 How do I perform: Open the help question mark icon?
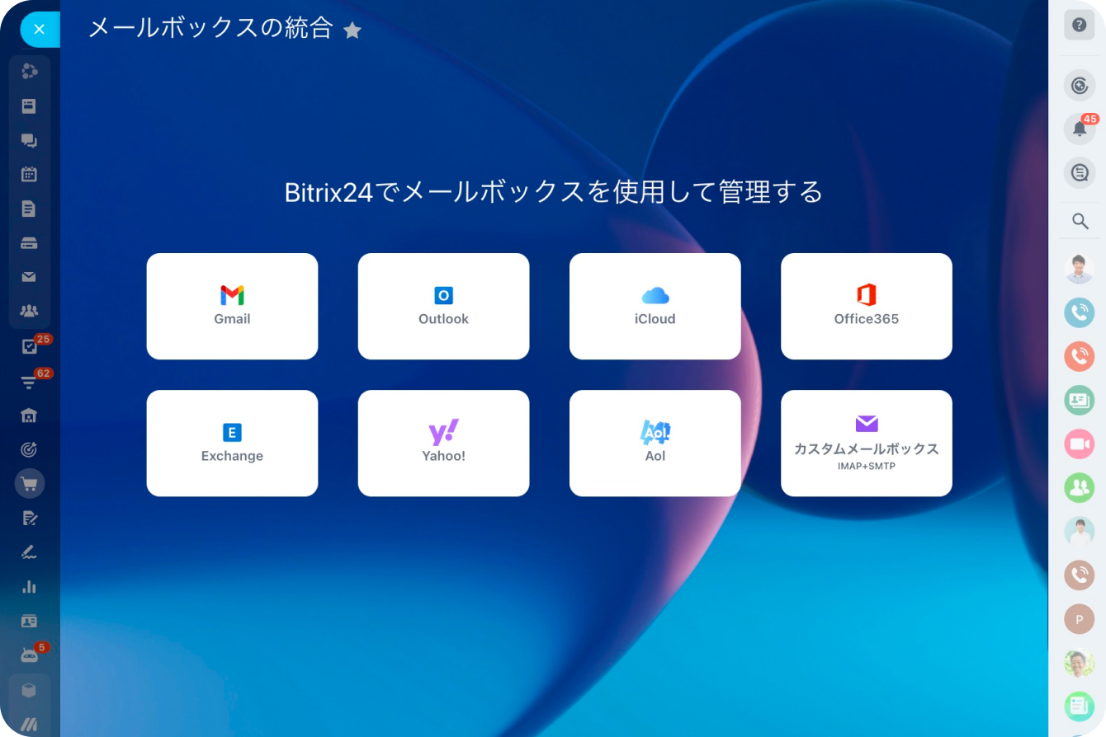pyautogui.click(x=1079, y=25)
